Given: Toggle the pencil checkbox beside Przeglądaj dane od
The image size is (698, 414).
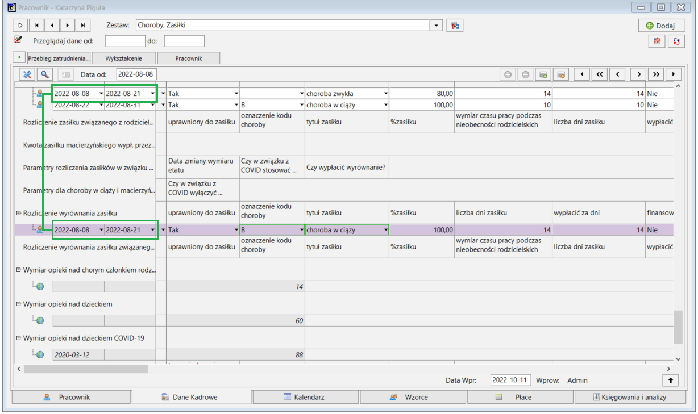Looking at the screenshot, I should click(x=18, y=40).
